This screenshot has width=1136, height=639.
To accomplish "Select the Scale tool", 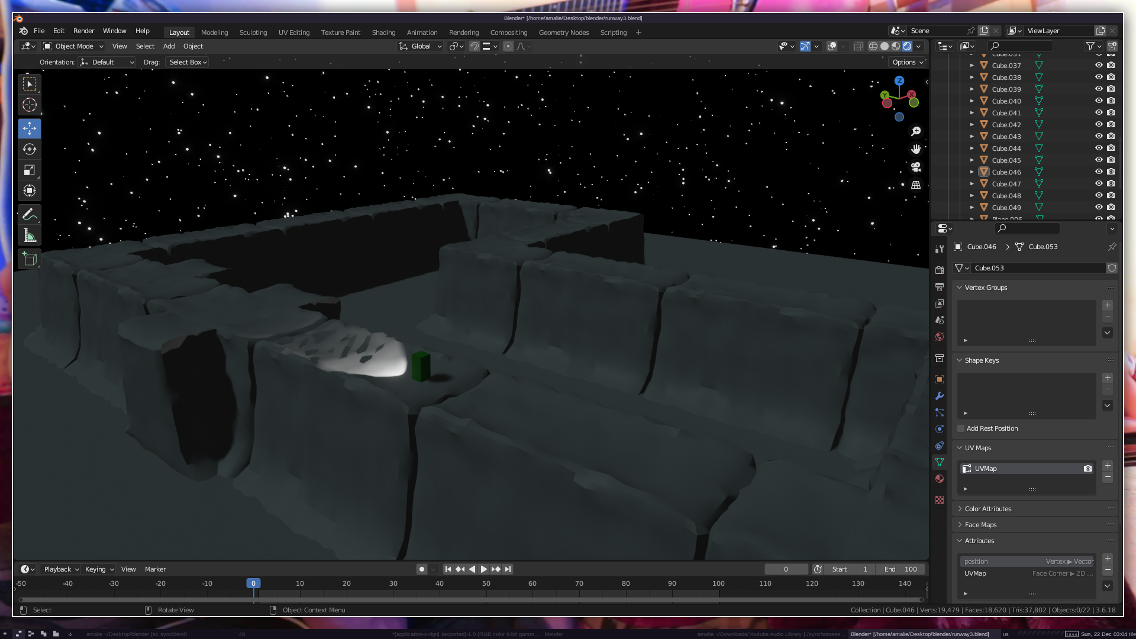I will [30, 170].
